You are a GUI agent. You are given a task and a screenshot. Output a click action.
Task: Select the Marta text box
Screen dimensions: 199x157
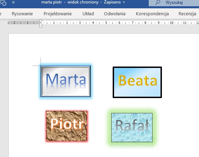click(x=66, y=81)
